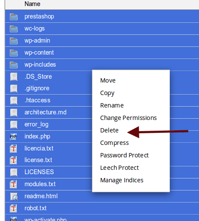Click the wp-admin folder icon
Image resolution: width=199 pixels, height=221 pixels.
click(x=14, y=41)
